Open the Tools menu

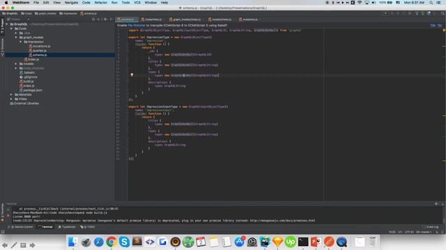[x=125, y=3]
